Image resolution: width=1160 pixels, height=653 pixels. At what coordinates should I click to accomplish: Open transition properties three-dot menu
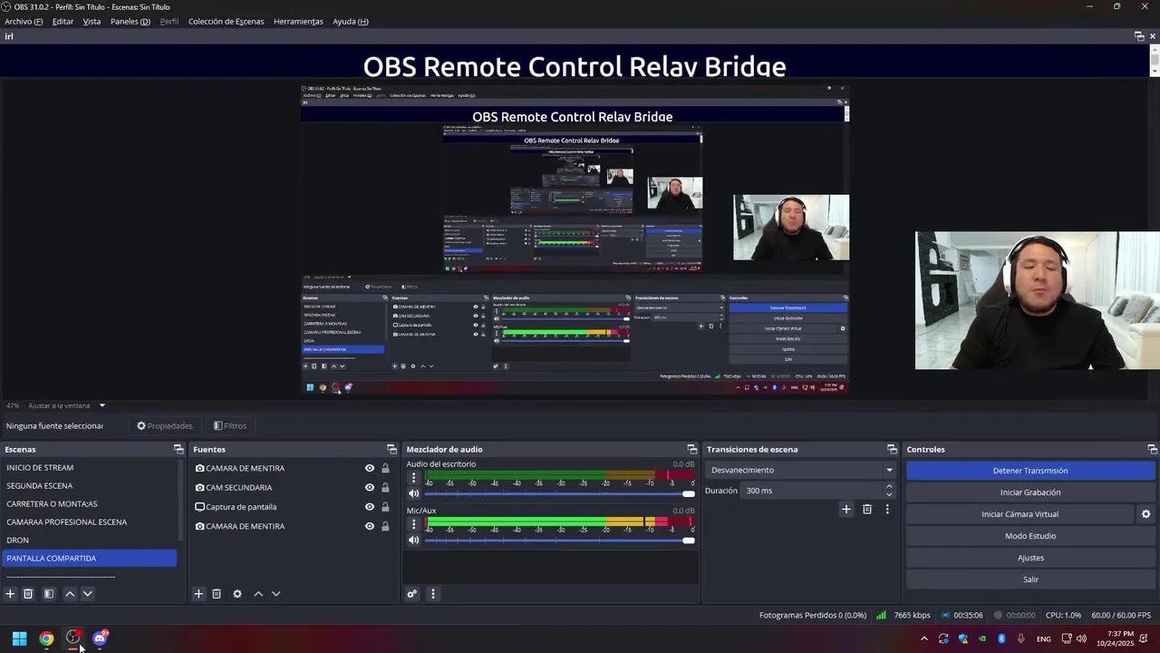pos(887,510)
